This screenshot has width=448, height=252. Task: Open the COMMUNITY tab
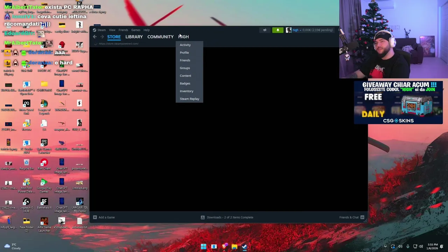[160, 37]
